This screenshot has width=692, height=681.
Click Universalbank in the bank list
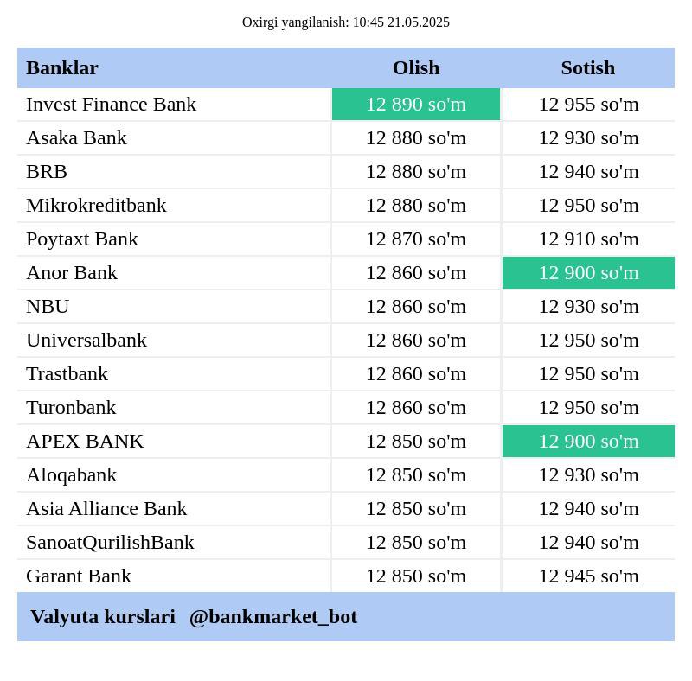click(86, 340)
